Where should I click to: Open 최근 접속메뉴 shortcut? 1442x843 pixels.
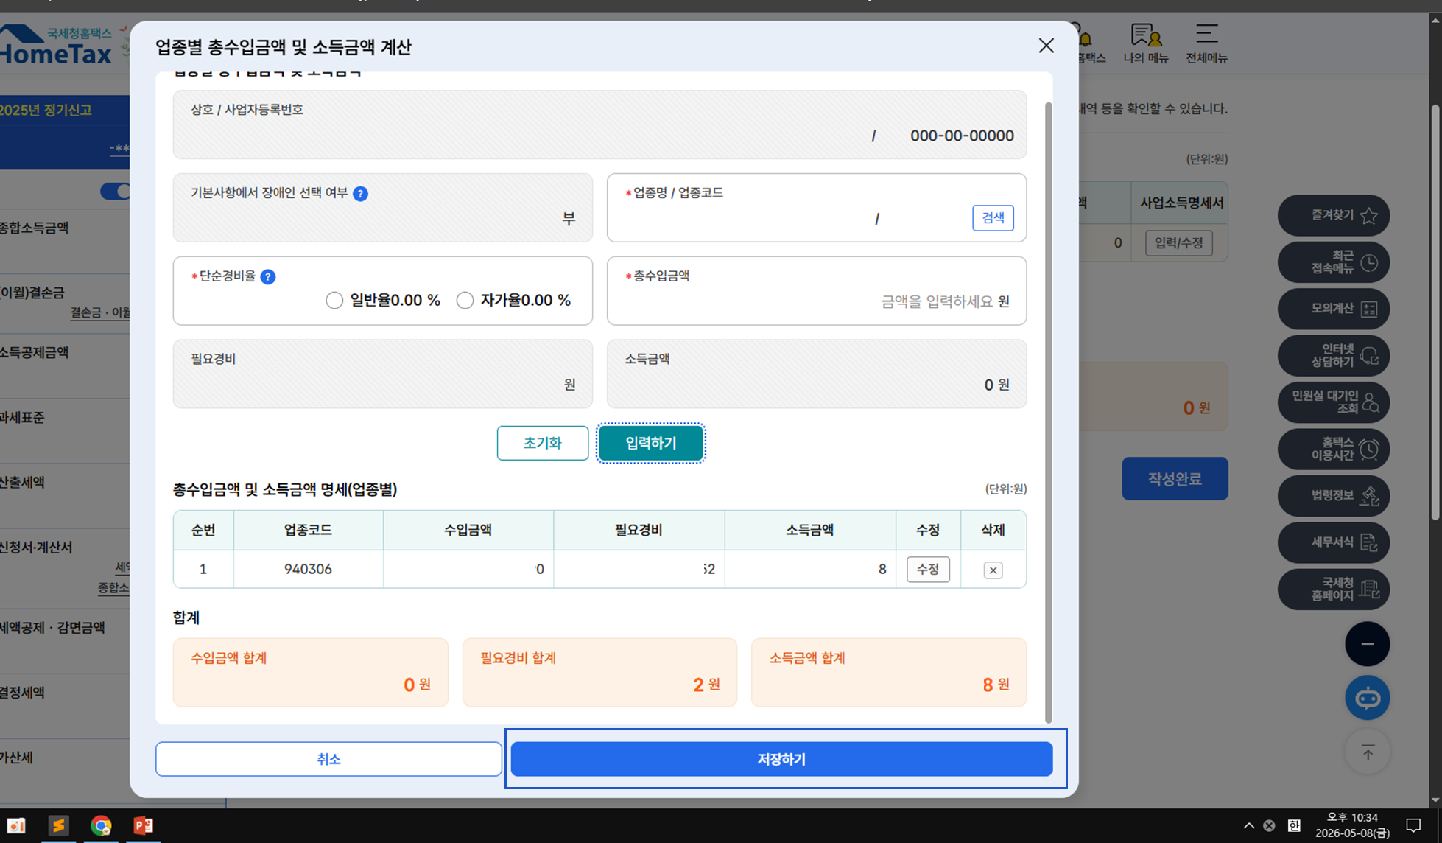tap(1334, 262)
